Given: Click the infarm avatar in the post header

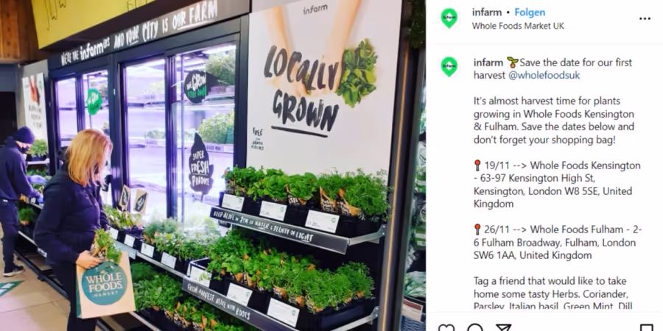Looking at the screenshot, I should [x=449, y=18].
